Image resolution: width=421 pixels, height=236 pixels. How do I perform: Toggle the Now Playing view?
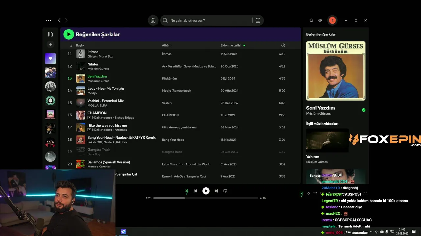(301, 194)
